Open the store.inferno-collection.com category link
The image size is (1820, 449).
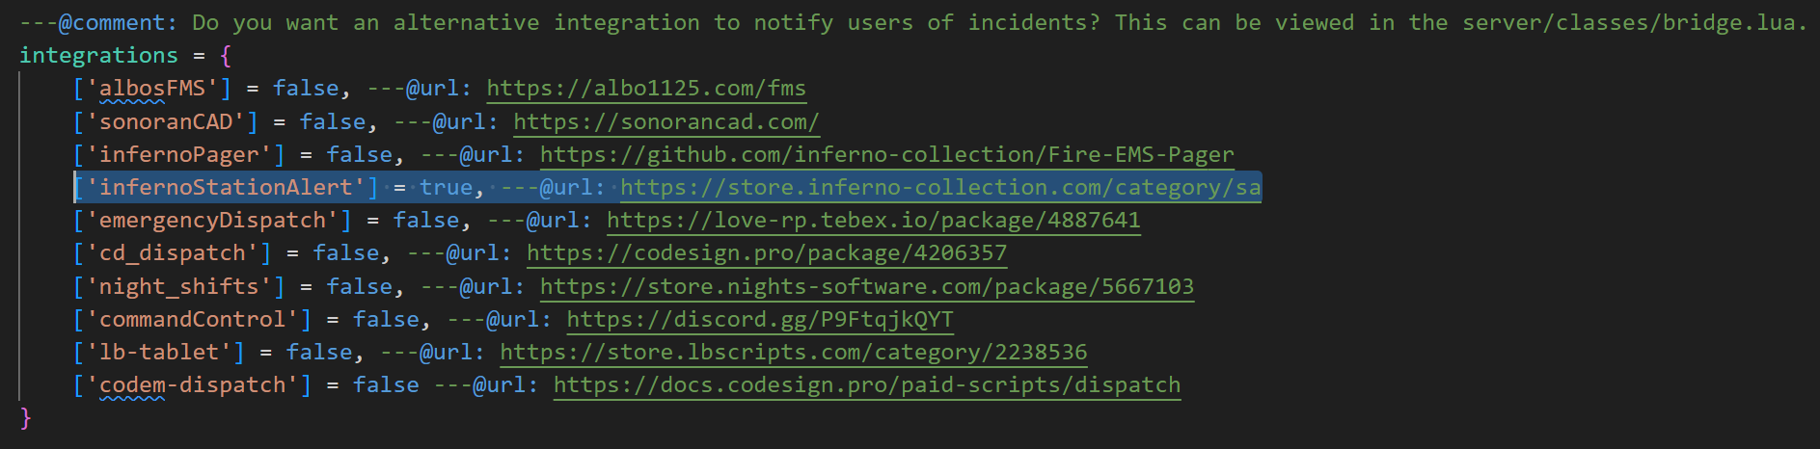(939, 188)
